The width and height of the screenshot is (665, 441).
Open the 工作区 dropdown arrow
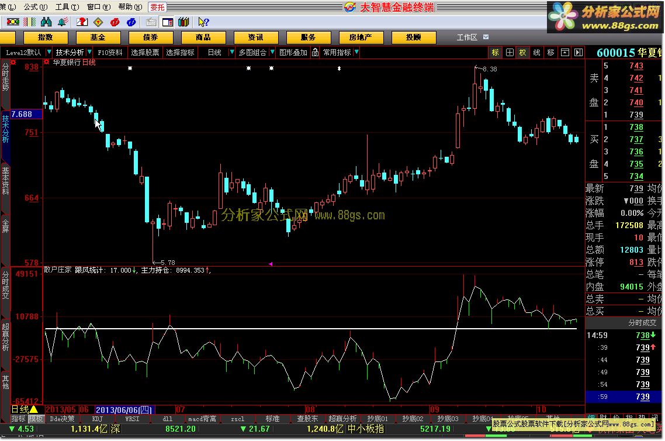486,37
